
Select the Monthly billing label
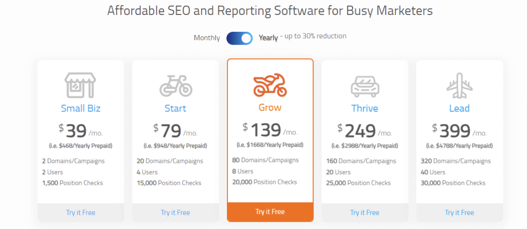(207, 38)
